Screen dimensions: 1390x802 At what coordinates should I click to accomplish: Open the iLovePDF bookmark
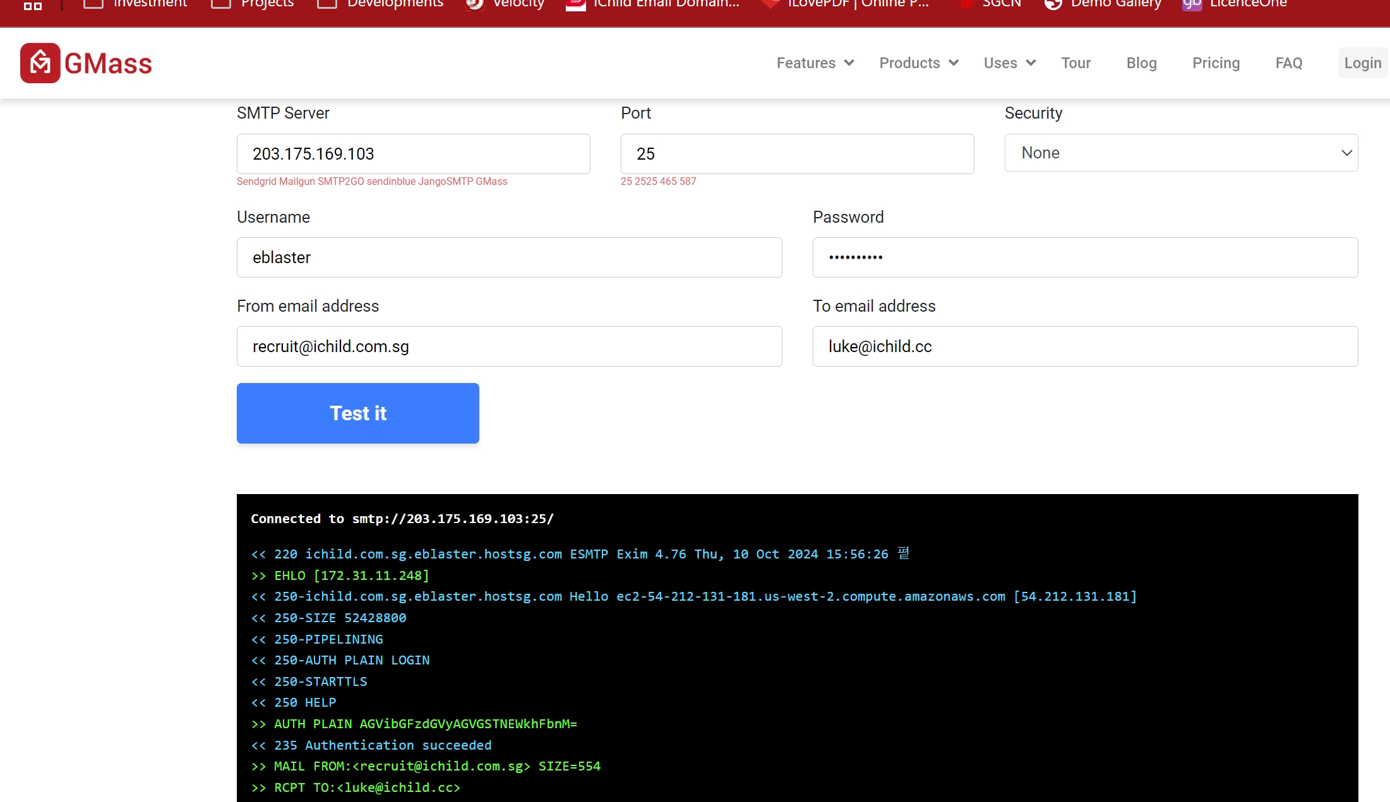tap(846, 4)
